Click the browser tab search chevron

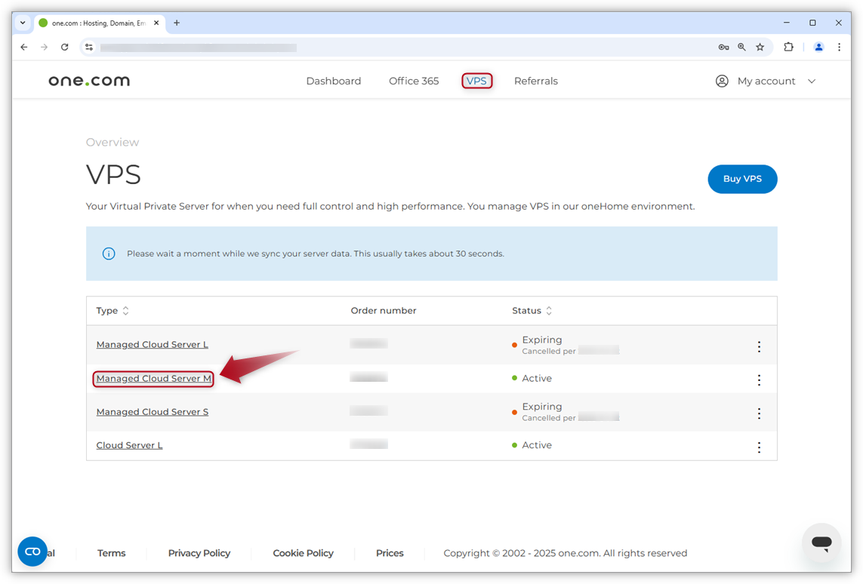[x=22, y=23]
